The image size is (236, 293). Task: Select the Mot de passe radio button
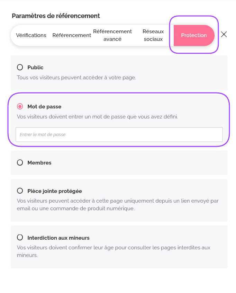(x=20, y=107)
